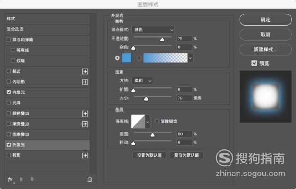Select the 颜色叠加 effect entry
The height and width of the screenshot is (189, 296).
(47, 113)
